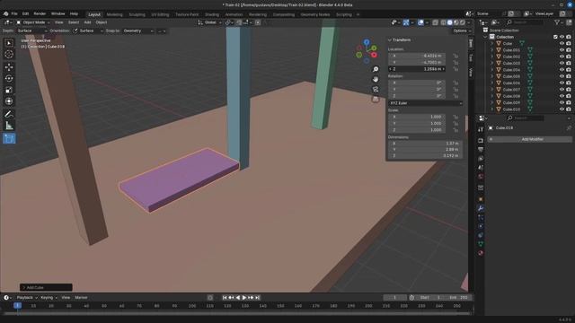Click the outliner search field
Image resolution: width=575 pixels, height=323 pixels.
coord(525,22)
